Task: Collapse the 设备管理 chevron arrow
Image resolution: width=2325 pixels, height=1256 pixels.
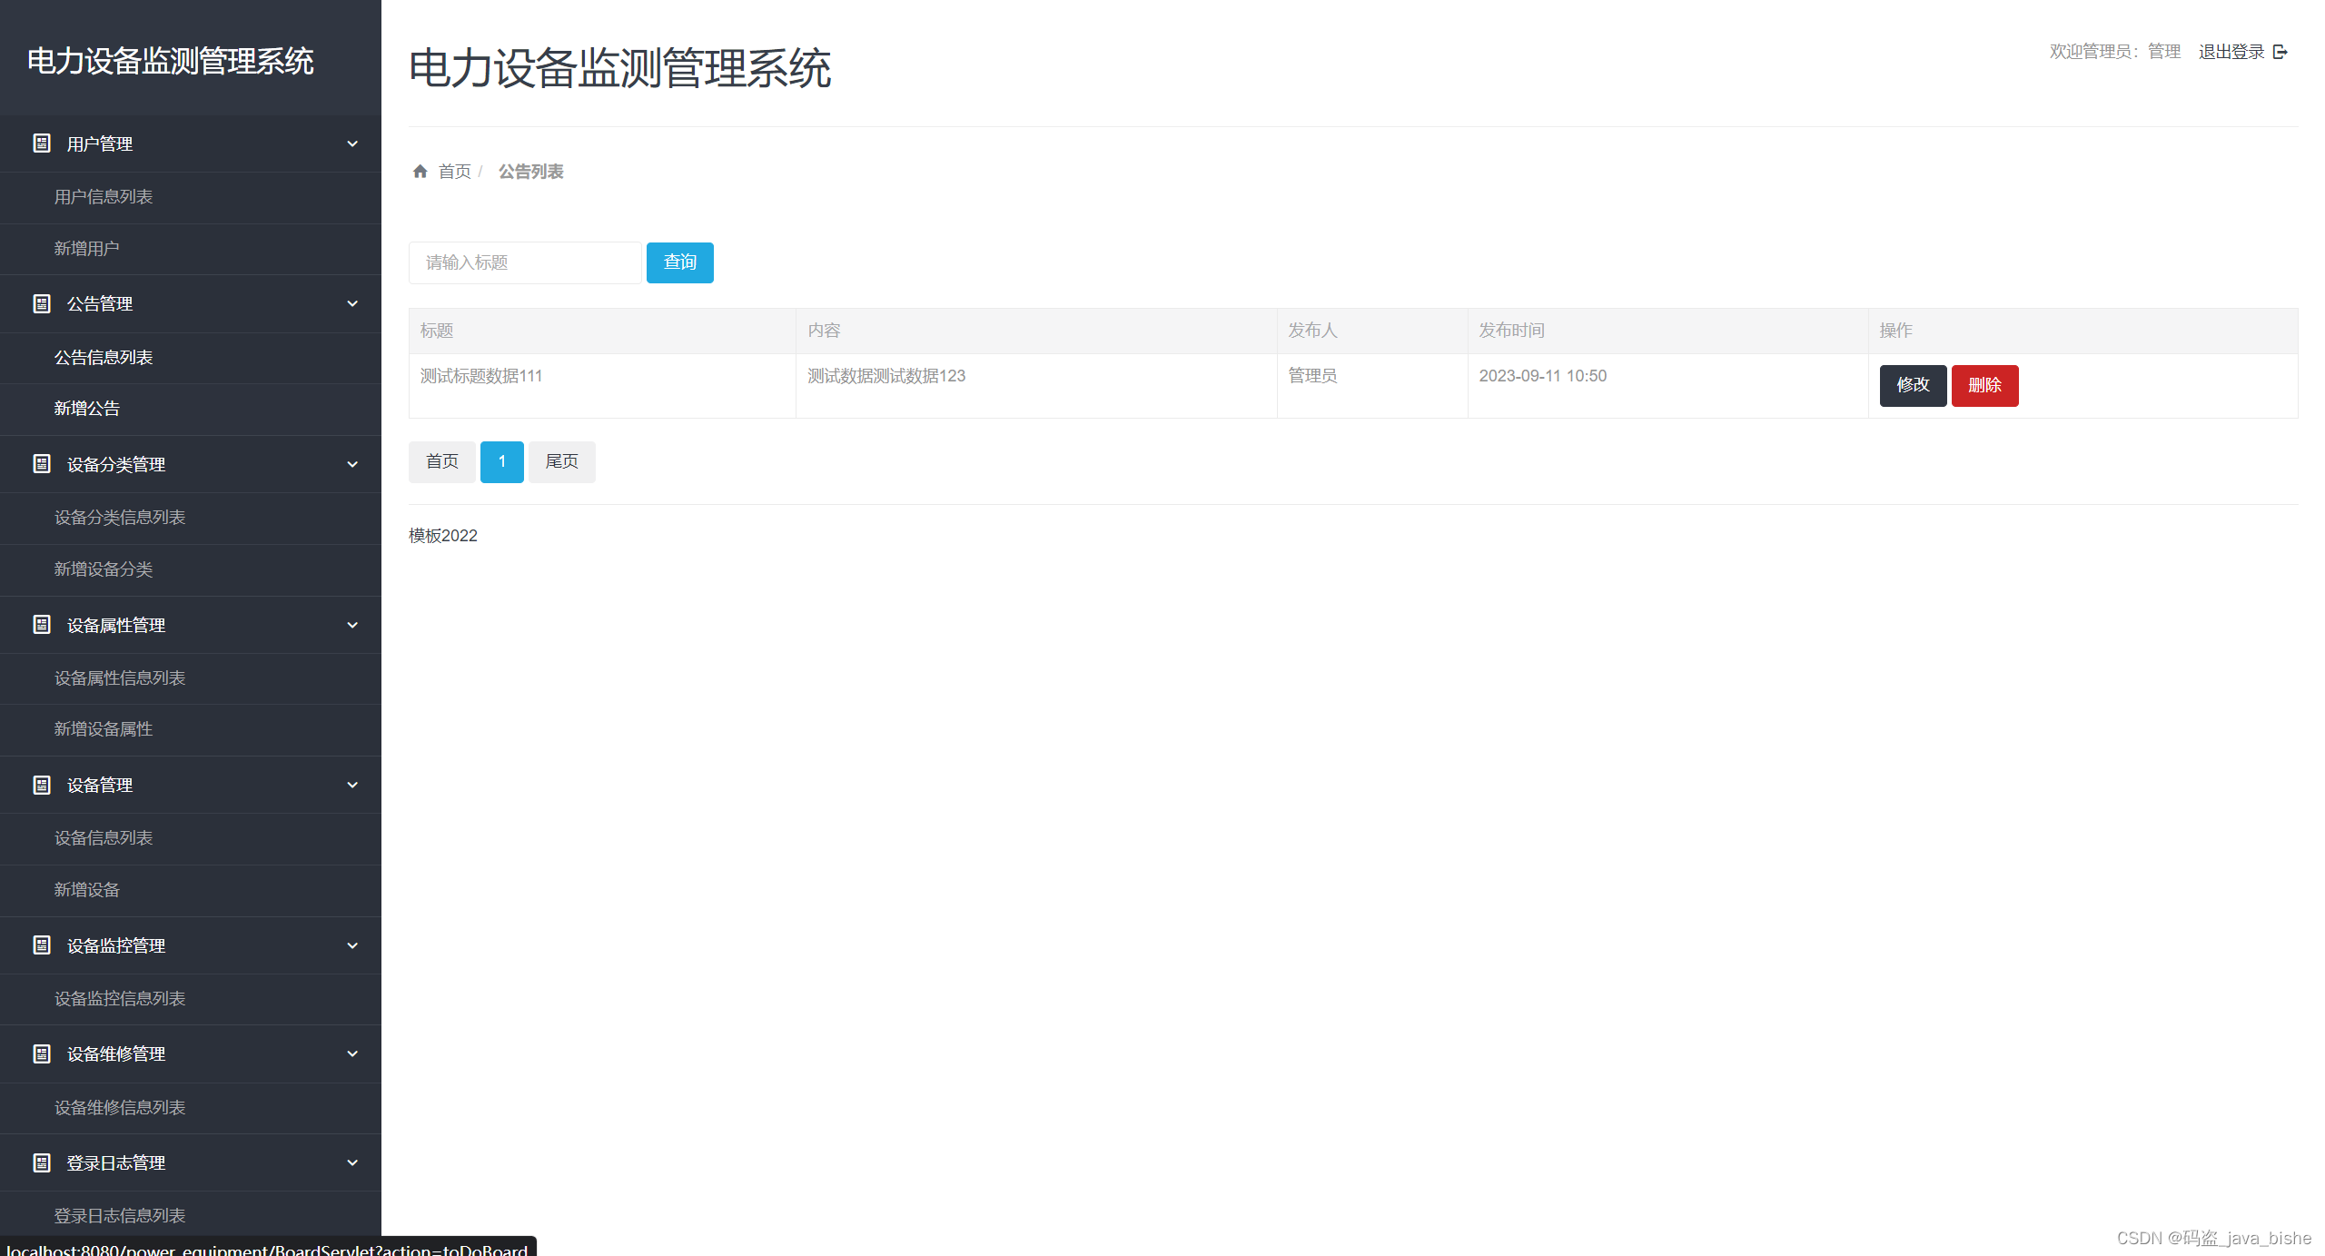Action: coord(352,785)
